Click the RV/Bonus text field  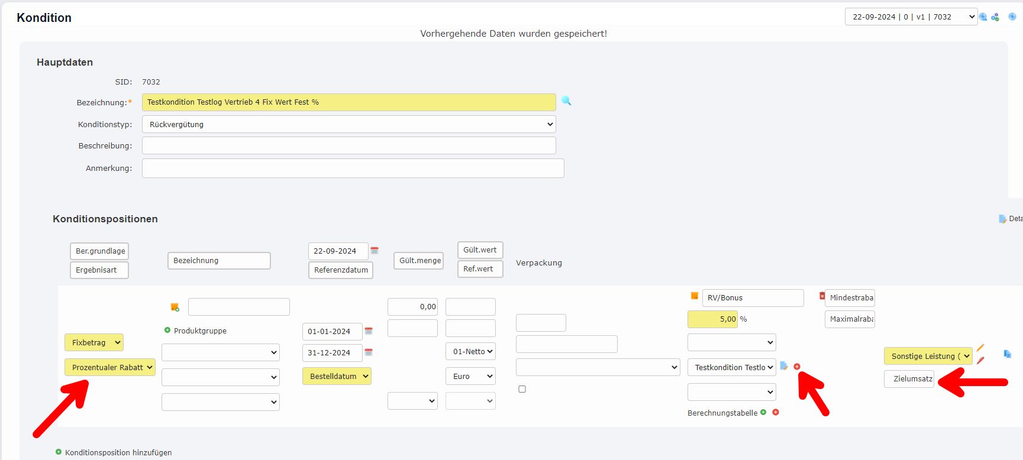pos(753,298)
